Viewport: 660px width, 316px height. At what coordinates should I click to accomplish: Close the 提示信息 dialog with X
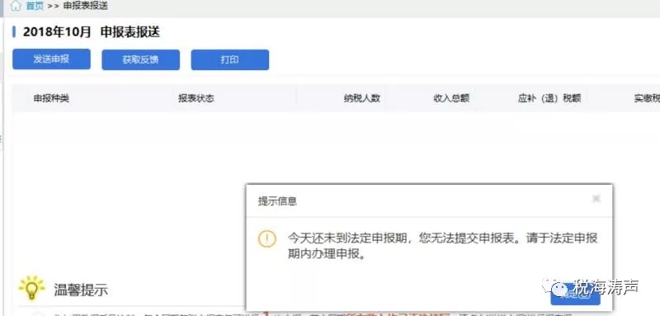click(596, 199)
